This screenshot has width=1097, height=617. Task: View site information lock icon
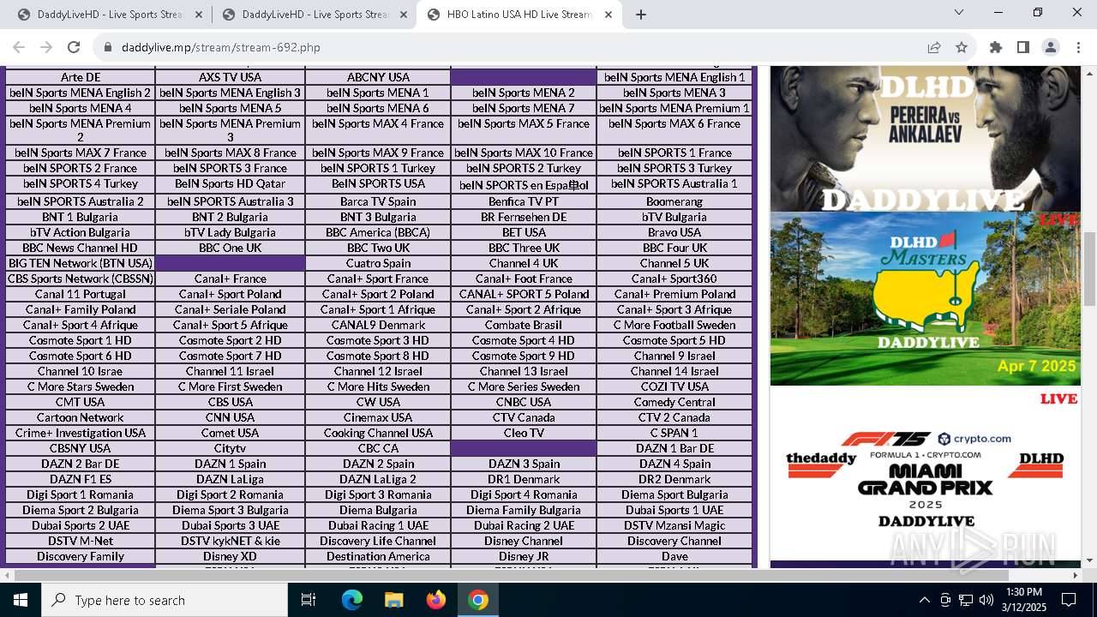click(x=107, y=47)
